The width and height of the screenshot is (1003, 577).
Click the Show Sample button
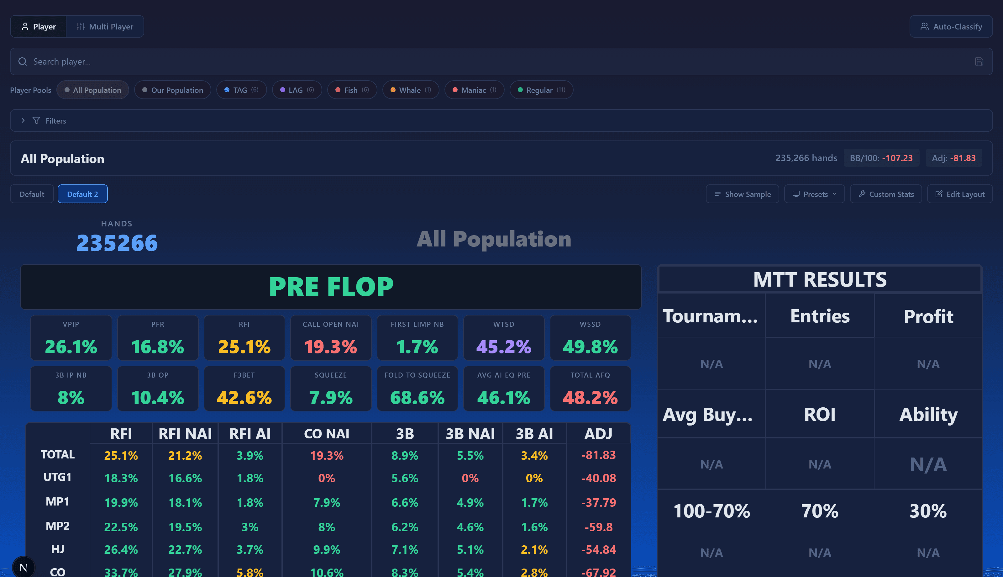(742, 194)
